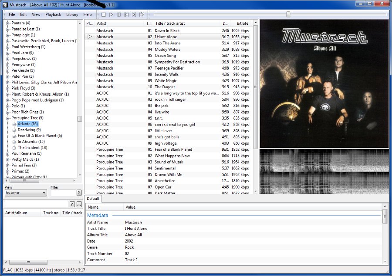The width and height of the screenshot is (392, 276).
Task: Collapse the Porcupine Tree artist node
Action: tap(8, 118)
